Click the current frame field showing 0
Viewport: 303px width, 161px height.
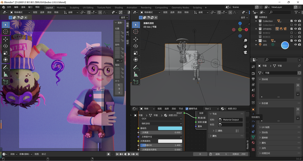click(200, 154)
